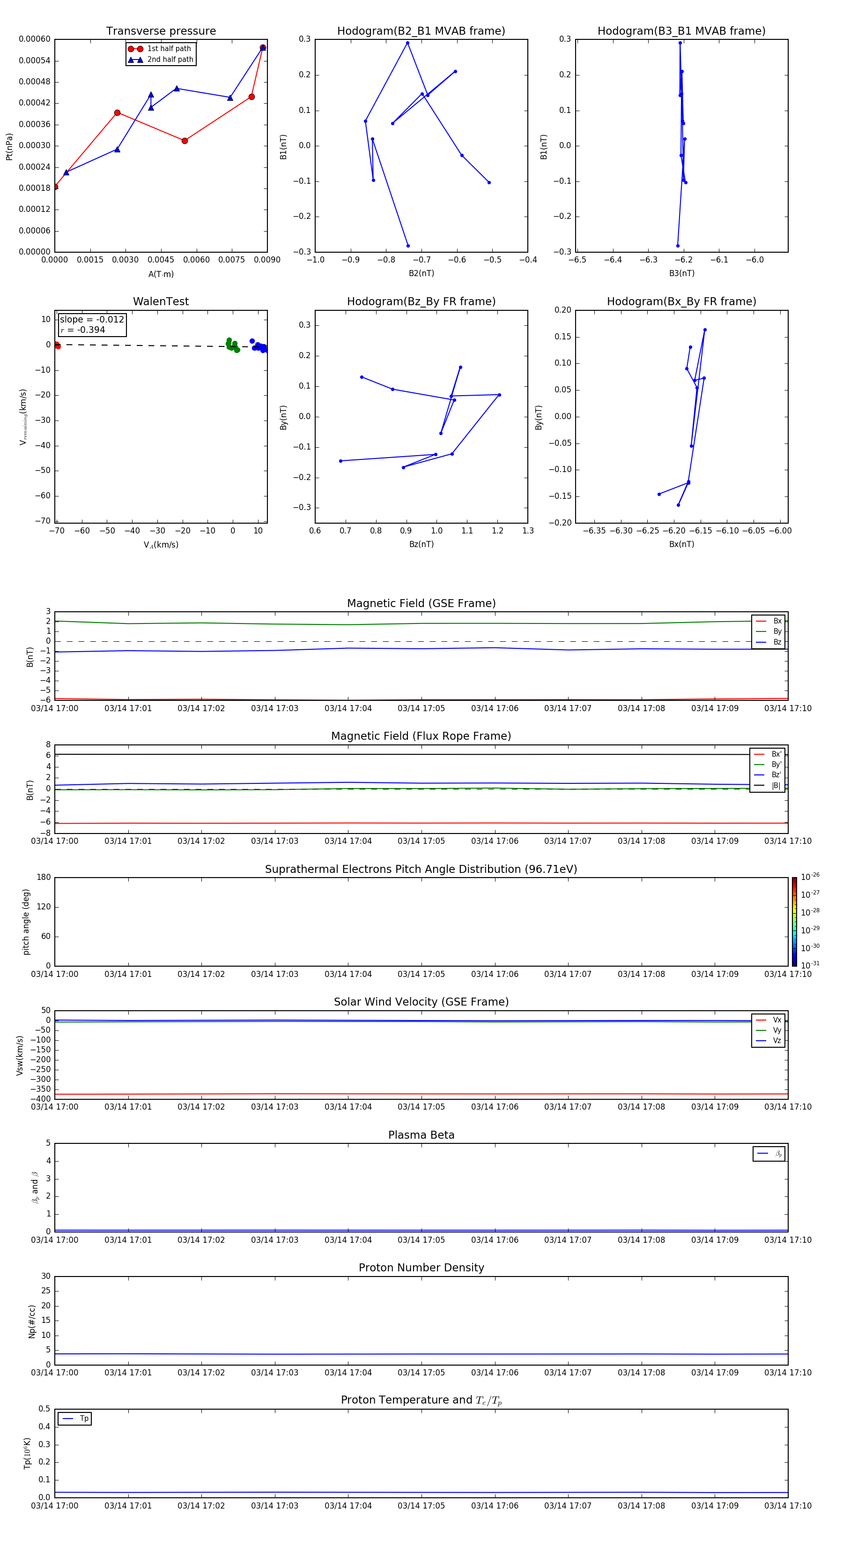The image size is (843, 1547).
Task: Click the Vz legend entry in Solar Wind plot
Action: click(769, 1041)
